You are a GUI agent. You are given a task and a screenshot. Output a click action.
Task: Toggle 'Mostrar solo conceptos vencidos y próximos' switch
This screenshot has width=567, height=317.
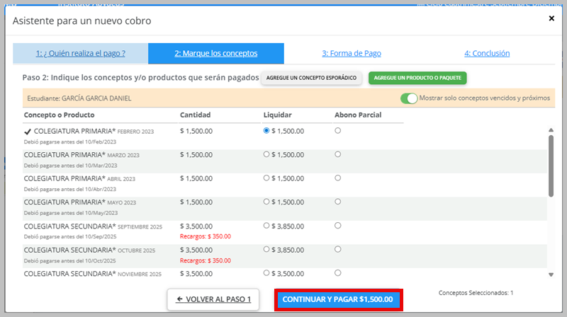pyautogui.click(x=408, y=98)
